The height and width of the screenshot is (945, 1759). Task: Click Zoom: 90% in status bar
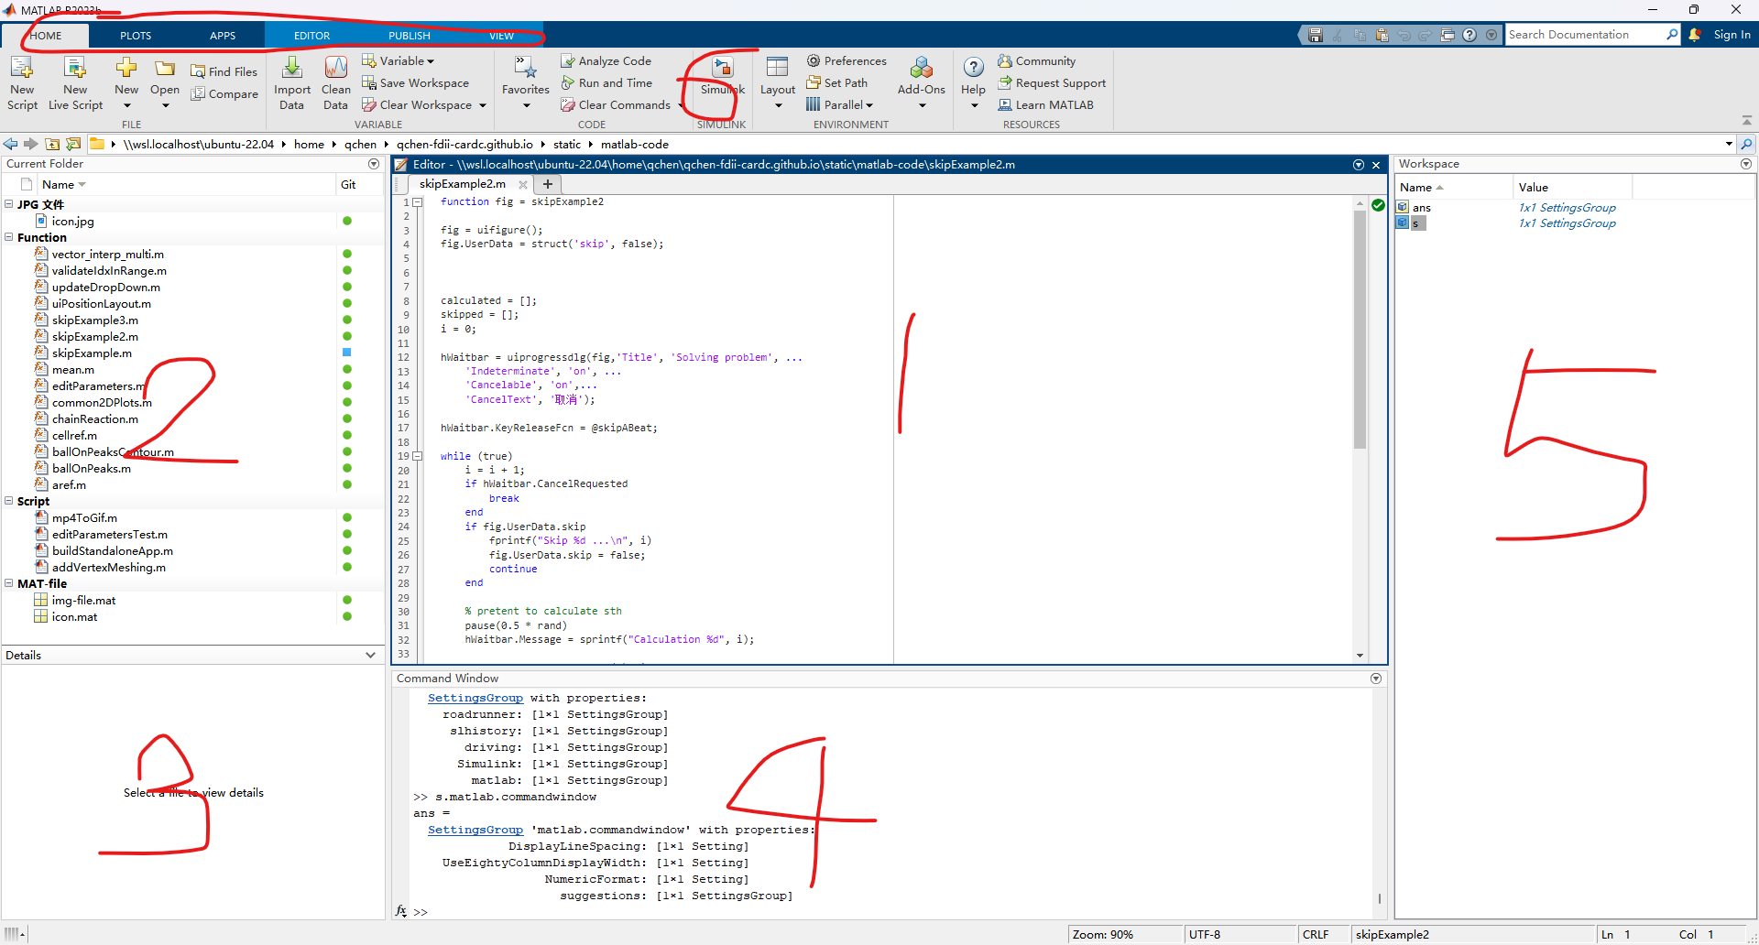point(1103,934)
